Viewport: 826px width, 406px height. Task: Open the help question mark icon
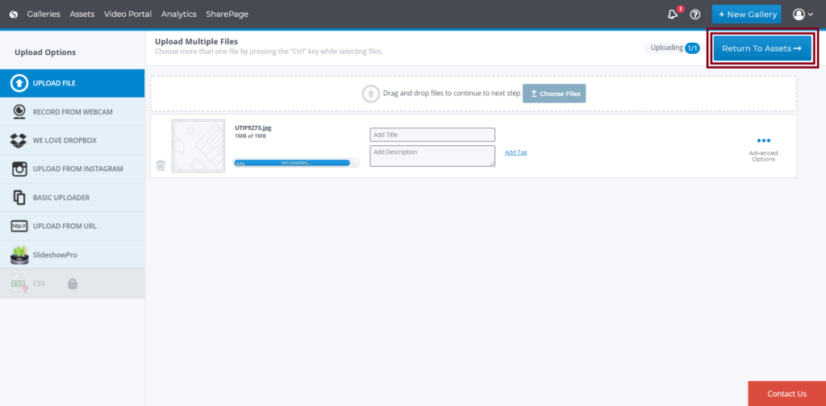click(695, 15)
